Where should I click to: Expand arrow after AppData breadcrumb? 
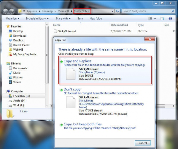tap(39, 11)
